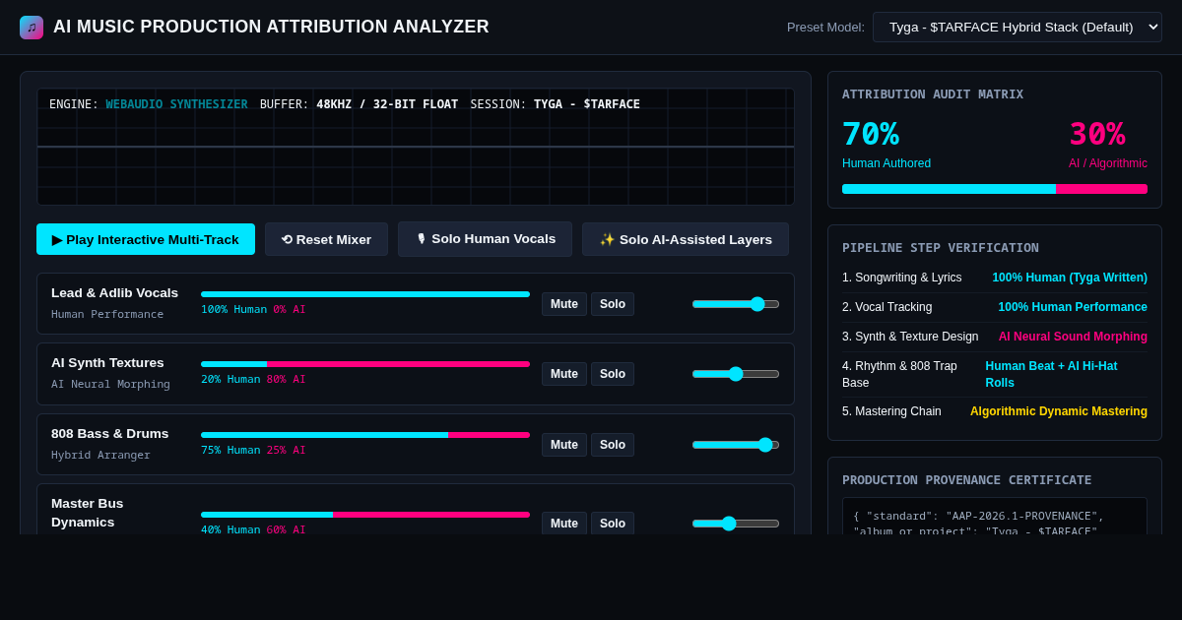1182x620 pixels.
Task: Solo the Master Bus Dynamics track
Action: (613, 524)
